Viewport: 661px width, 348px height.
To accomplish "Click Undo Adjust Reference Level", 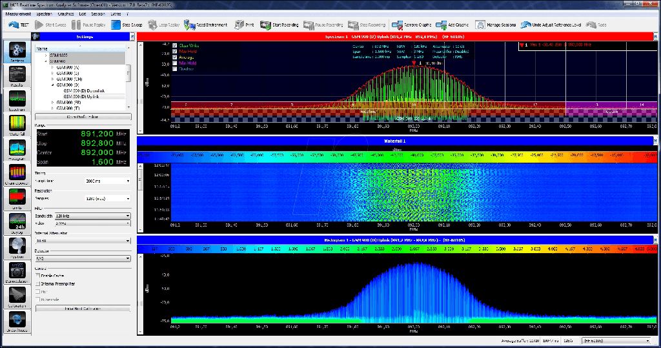I will coord(525,25).
